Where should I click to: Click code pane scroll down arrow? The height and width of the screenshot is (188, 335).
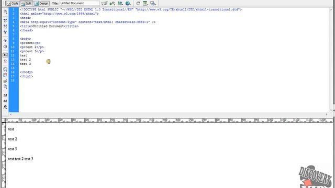[x=331, y=110]
